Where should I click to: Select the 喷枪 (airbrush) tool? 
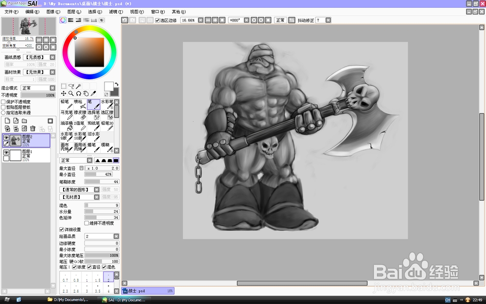pyautogui.click(x=80, y=104)
